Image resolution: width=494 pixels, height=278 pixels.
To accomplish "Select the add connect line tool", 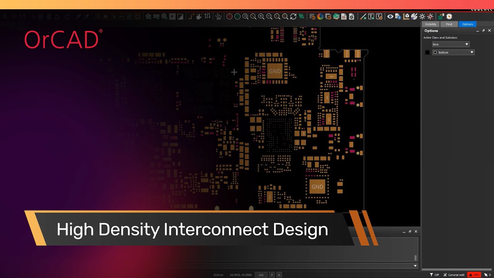I will point(363,17).
